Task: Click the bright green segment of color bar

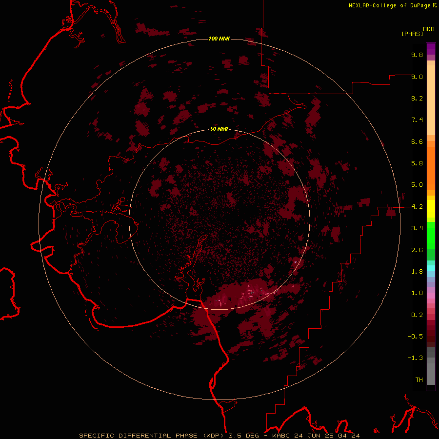Action: point(431,236)
